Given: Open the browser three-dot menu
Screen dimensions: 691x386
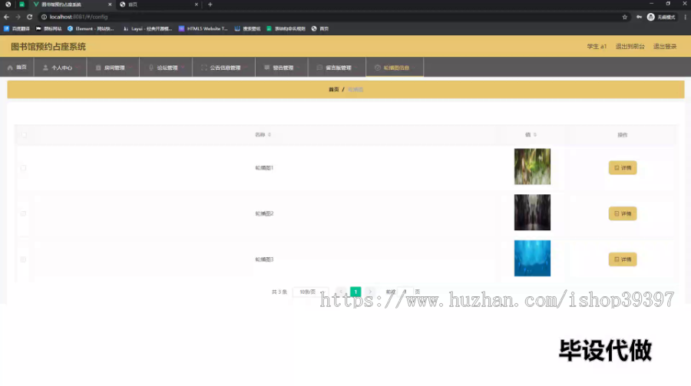Looking at the screenshot, I should [x=686, y=17].
